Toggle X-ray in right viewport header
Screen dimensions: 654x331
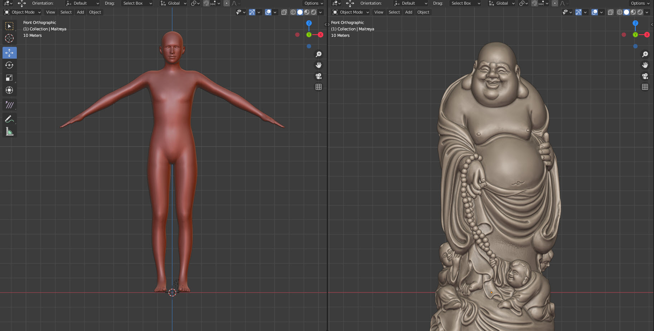point(611,12)
